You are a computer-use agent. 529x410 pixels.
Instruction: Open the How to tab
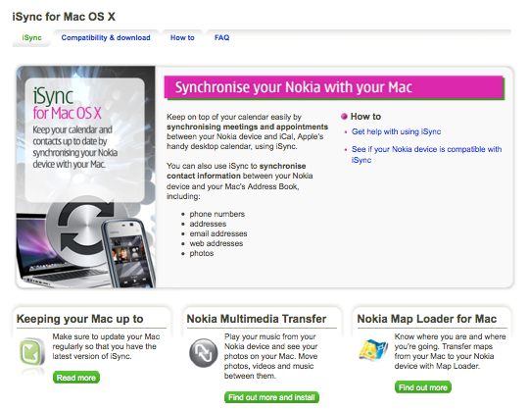(182, 37)
